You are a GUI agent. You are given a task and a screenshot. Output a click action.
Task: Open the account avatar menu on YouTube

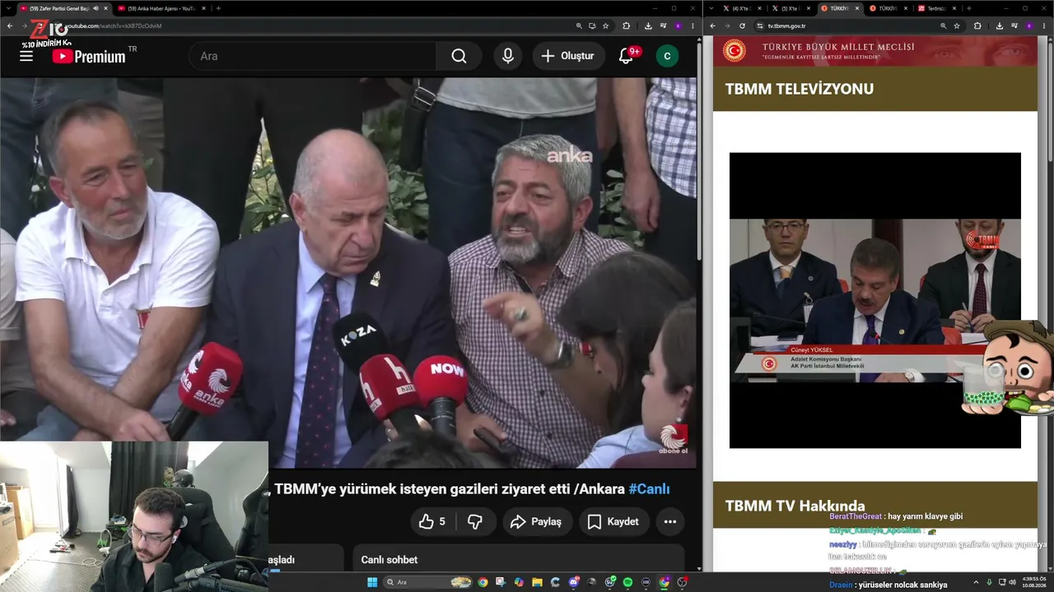coord(667,56)
